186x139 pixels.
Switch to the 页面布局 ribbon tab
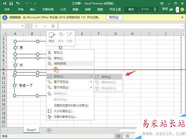coord(48,9)
